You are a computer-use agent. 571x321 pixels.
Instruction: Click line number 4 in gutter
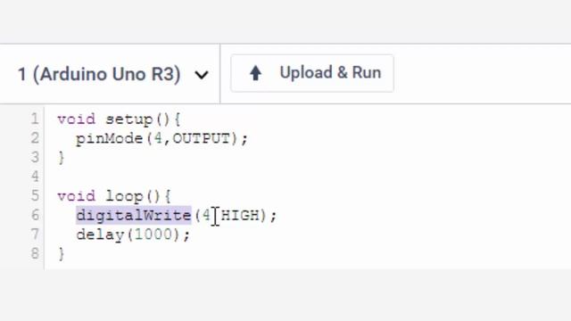click(35, 177)
